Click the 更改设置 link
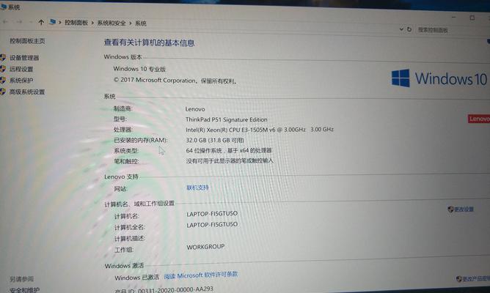Viewport: 490px width, 293px height. [464, 209]
